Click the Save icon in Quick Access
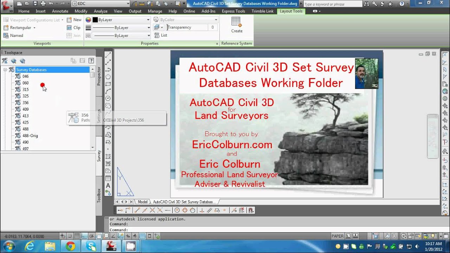The width and height of the screenshot is (450, 253). click(35, 4)
